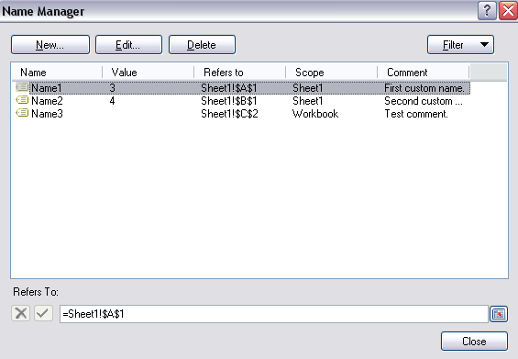Collapse dialog with range selector icon

click(x=499, y=314)
